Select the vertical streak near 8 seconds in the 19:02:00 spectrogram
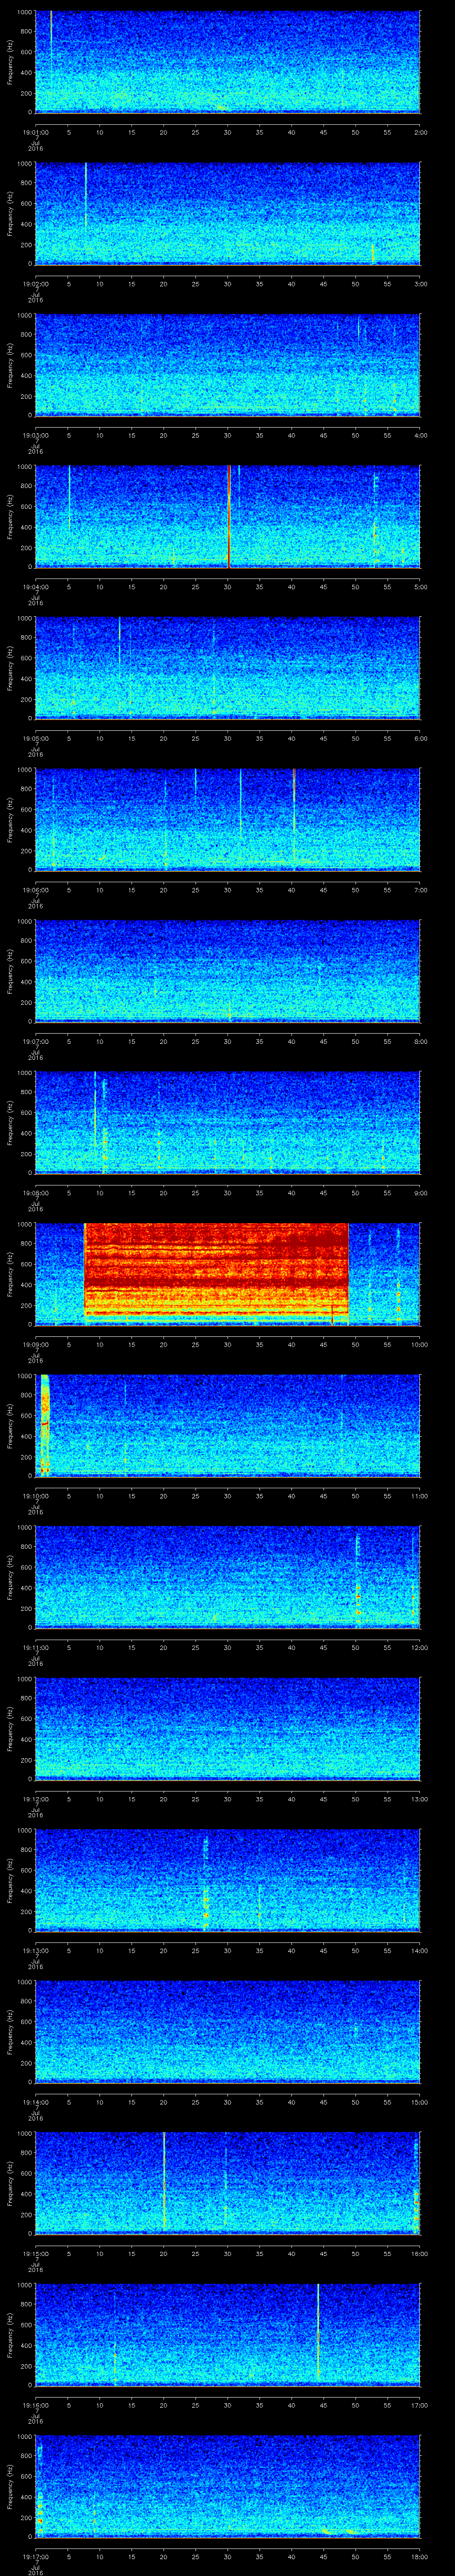This screenshot has width=455, height=2576. pos(86,195)
